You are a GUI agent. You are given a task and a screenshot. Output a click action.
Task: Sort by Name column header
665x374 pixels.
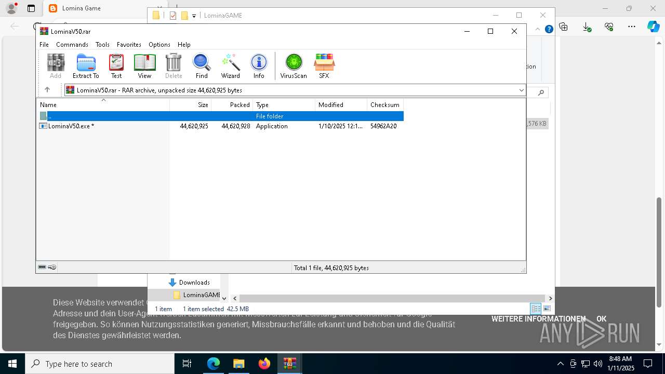click(x=103, y=105)
